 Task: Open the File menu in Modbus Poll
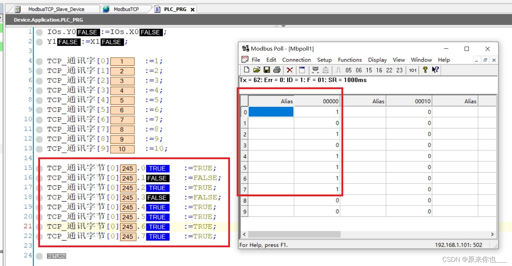256,60
